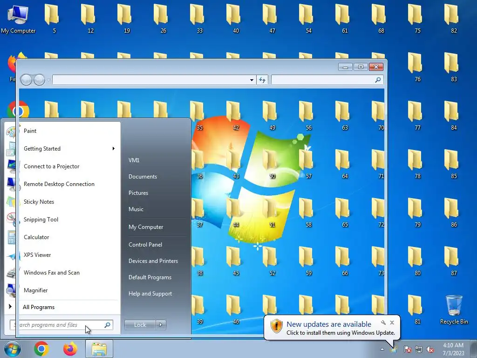
Task: Launch Chrome from the taskbar
Action: click(x=41, y=349)
